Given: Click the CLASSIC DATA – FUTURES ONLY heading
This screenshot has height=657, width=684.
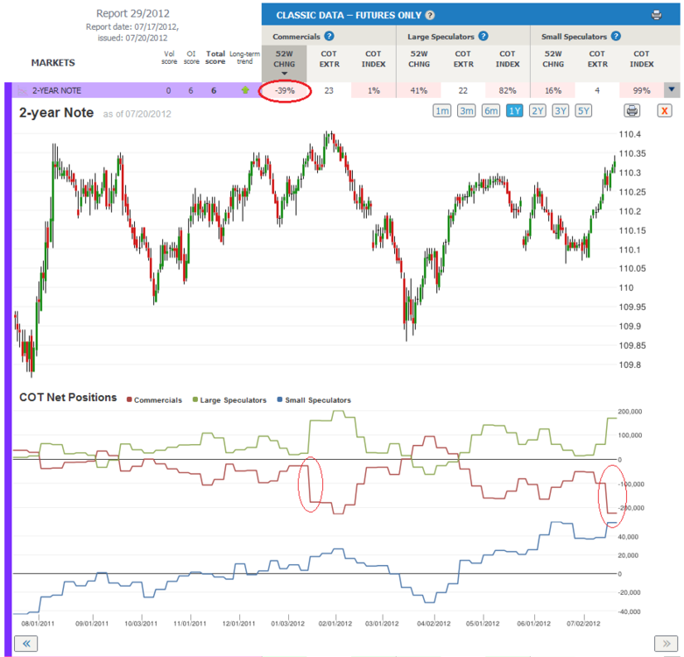Looking at the screenshot, I should (x=349, y=15).
